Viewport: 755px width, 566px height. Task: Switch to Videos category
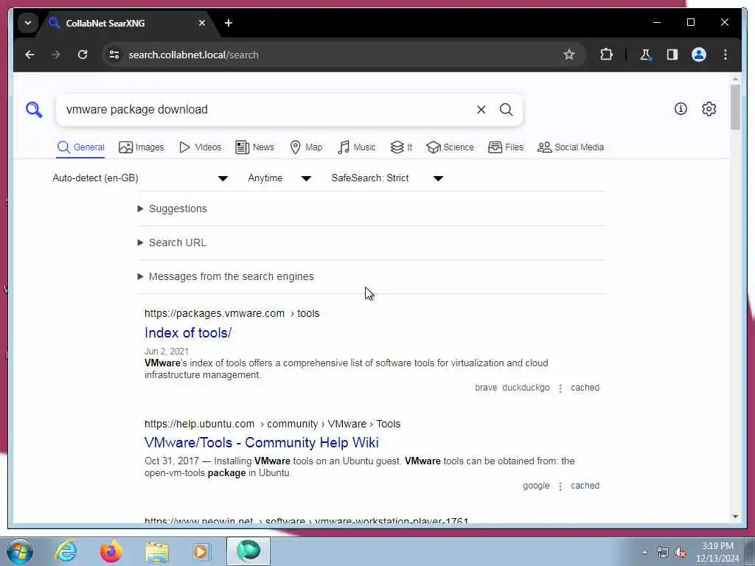200,147
